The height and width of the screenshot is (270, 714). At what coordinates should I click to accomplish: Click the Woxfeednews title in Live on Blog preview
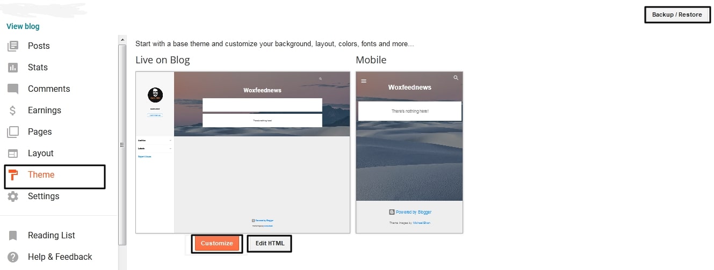262,90
